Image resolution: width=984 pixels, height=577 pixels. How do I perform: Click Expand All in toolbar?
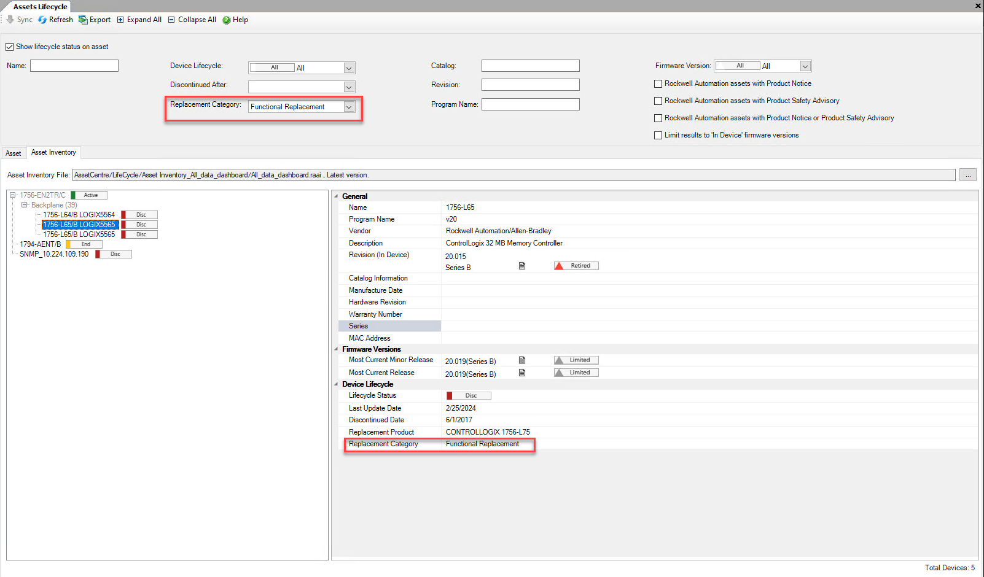click(139, 20)
